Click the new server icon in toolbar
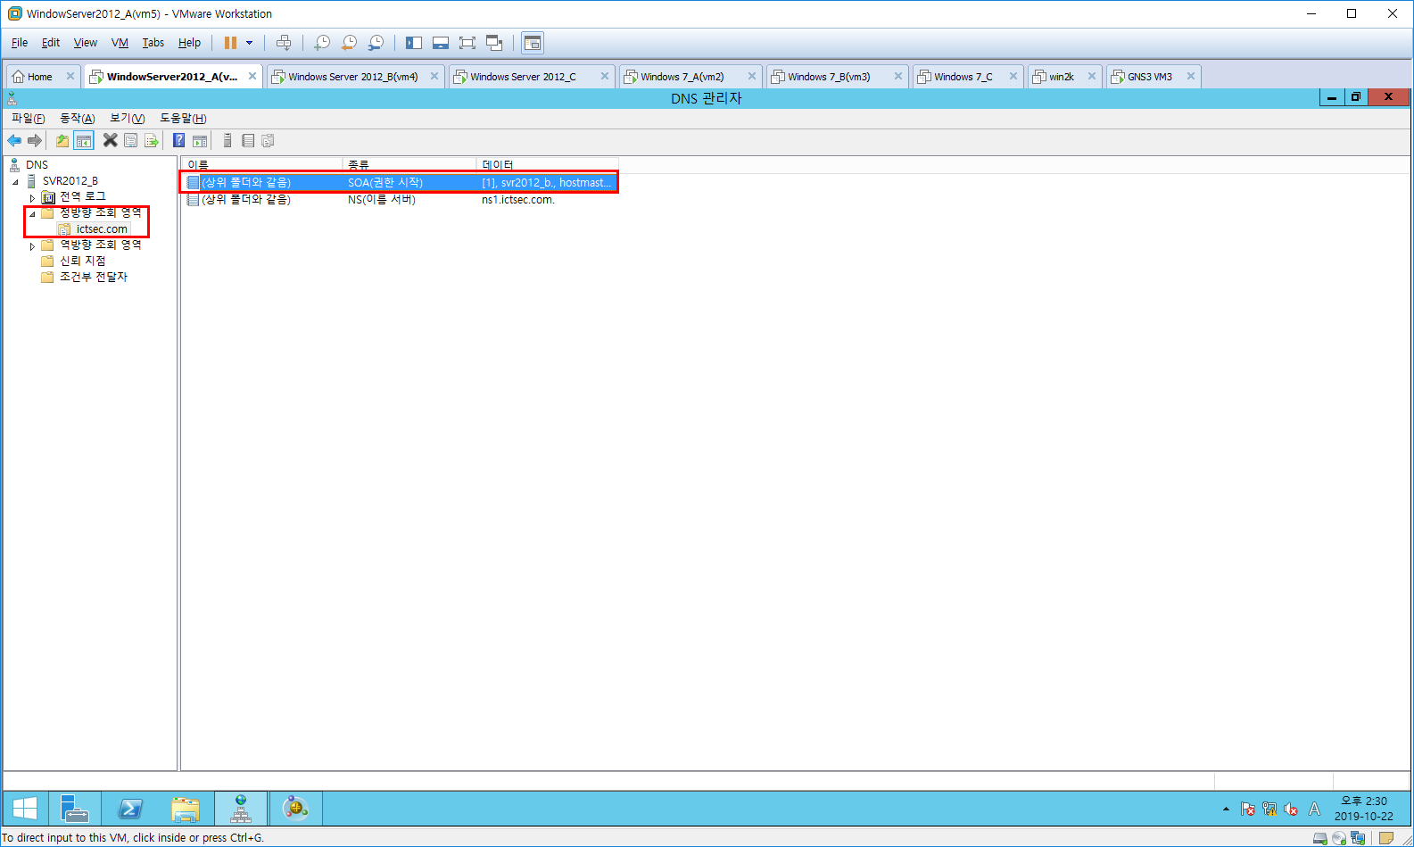Viewport: 1414px width, 847px height. 227,140
